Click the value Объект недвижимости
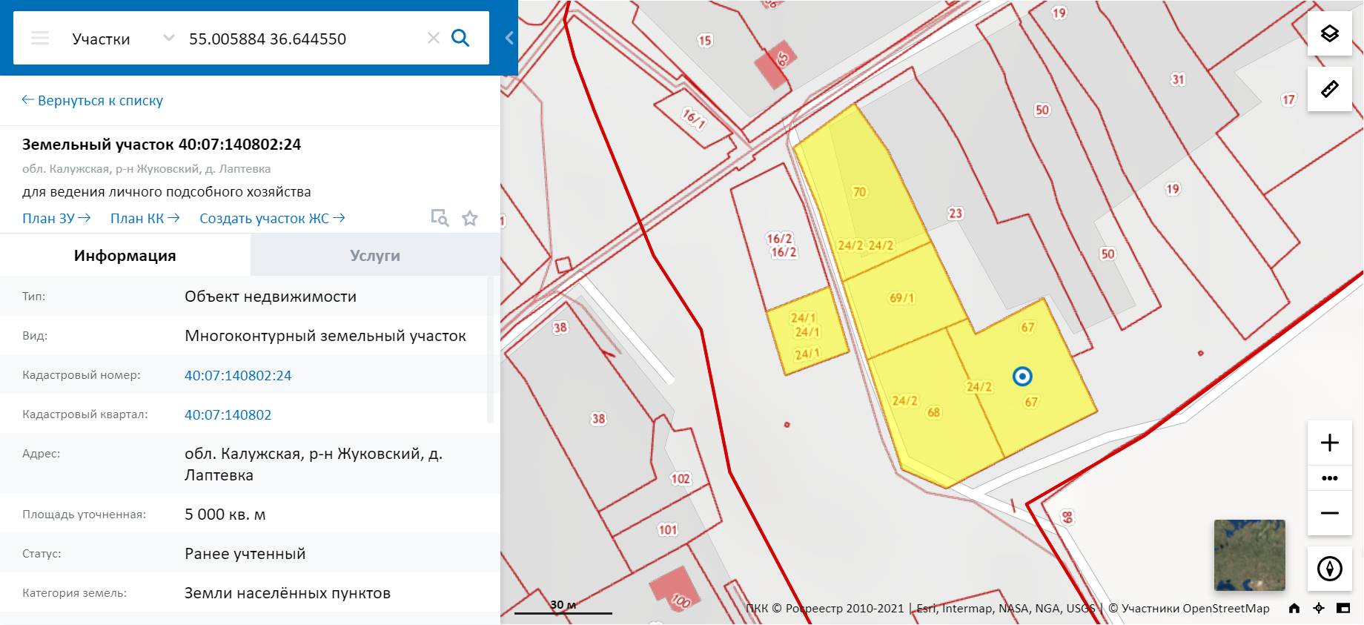 click(x=271, y=297)
